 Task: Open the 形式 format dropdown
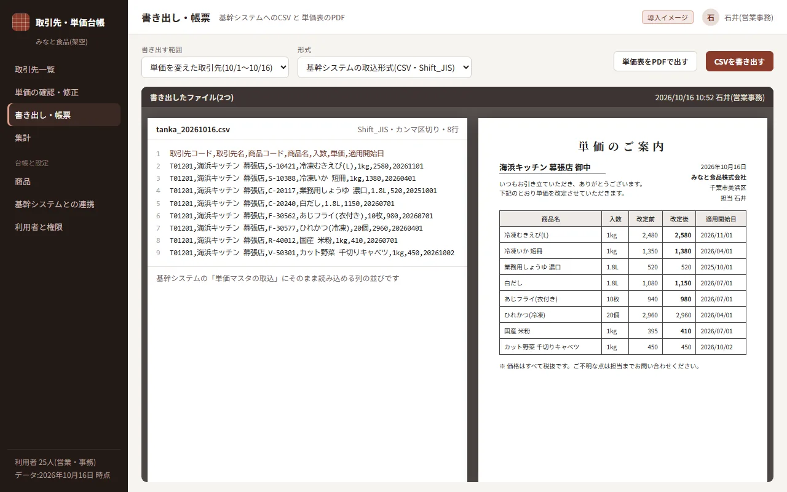tap(384, 68)
